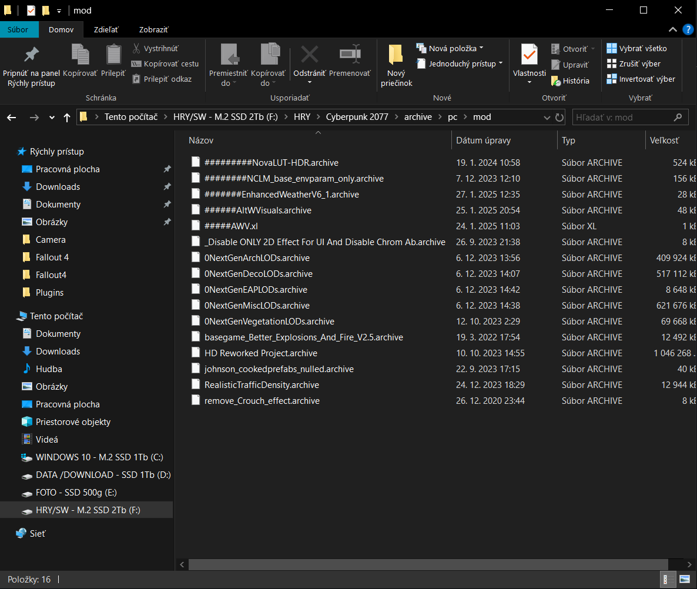Click Vybrať všetko

click(x=636, y=48)
